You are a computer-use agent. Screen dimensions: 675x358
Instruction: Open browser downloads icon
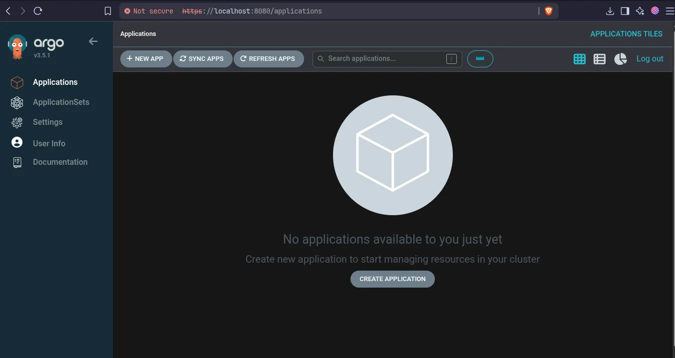(x=610, y=11)
